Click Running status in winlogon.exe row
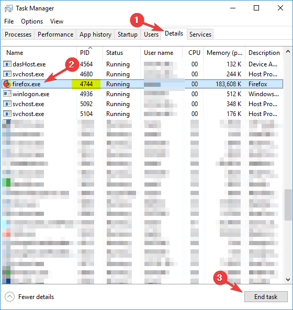293x310 pixels. 118,94
